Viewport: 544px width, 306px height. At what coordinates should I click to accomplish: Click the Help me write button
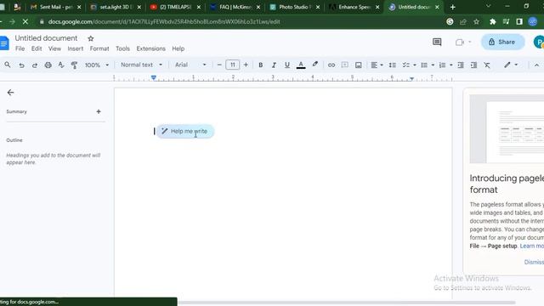click(185, 131)
